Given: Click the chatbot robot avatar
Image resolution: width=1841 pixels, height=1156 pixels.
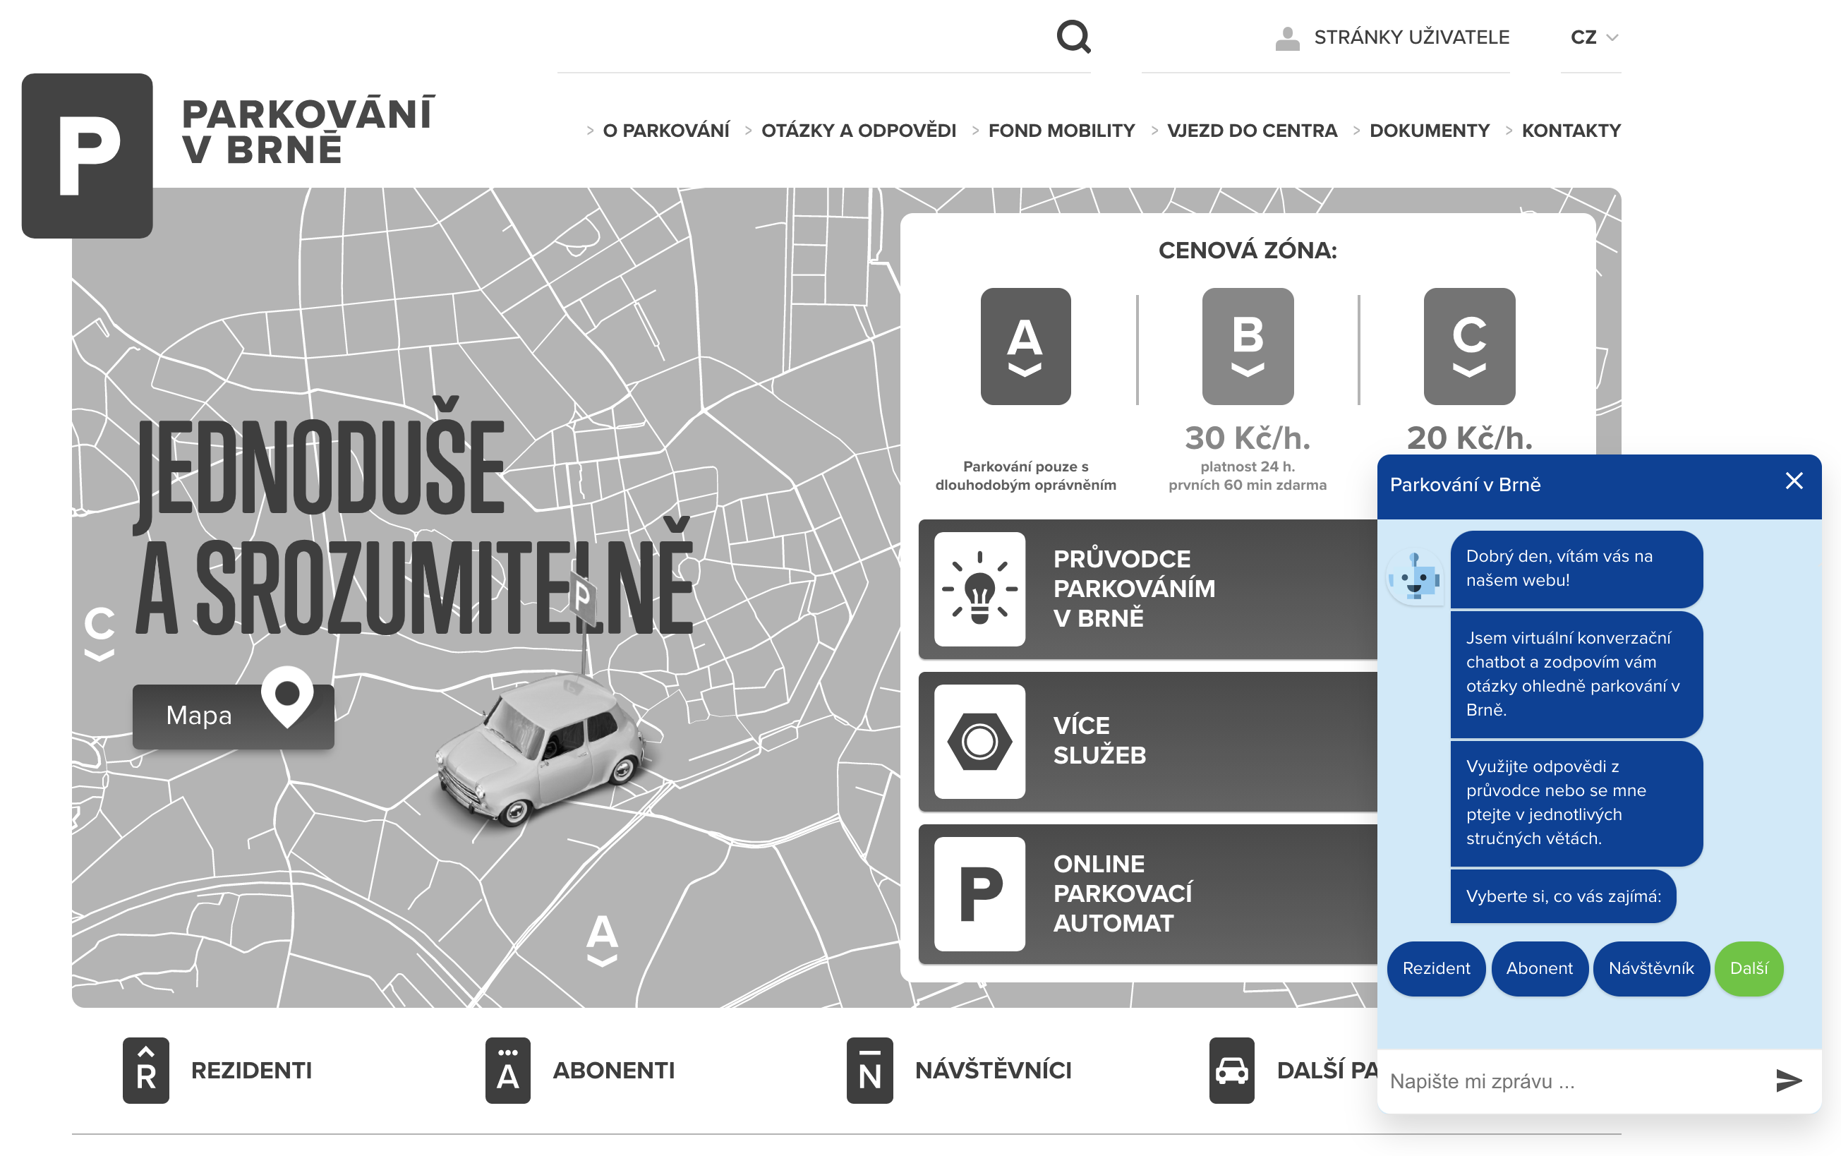Looking at the screenshot, I should click(1415, 578).
